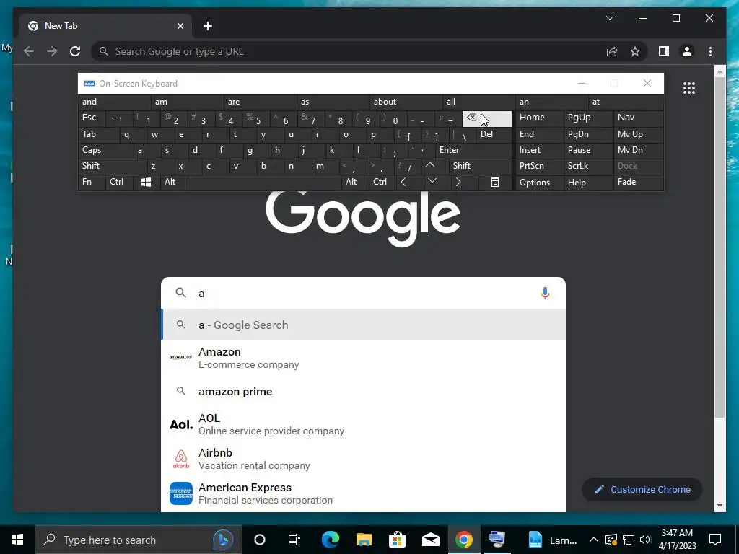Screen dimensions: 739x554
Task: Click the share page icon in address bar
Action: pyautogui.click(x=612, y=51)
